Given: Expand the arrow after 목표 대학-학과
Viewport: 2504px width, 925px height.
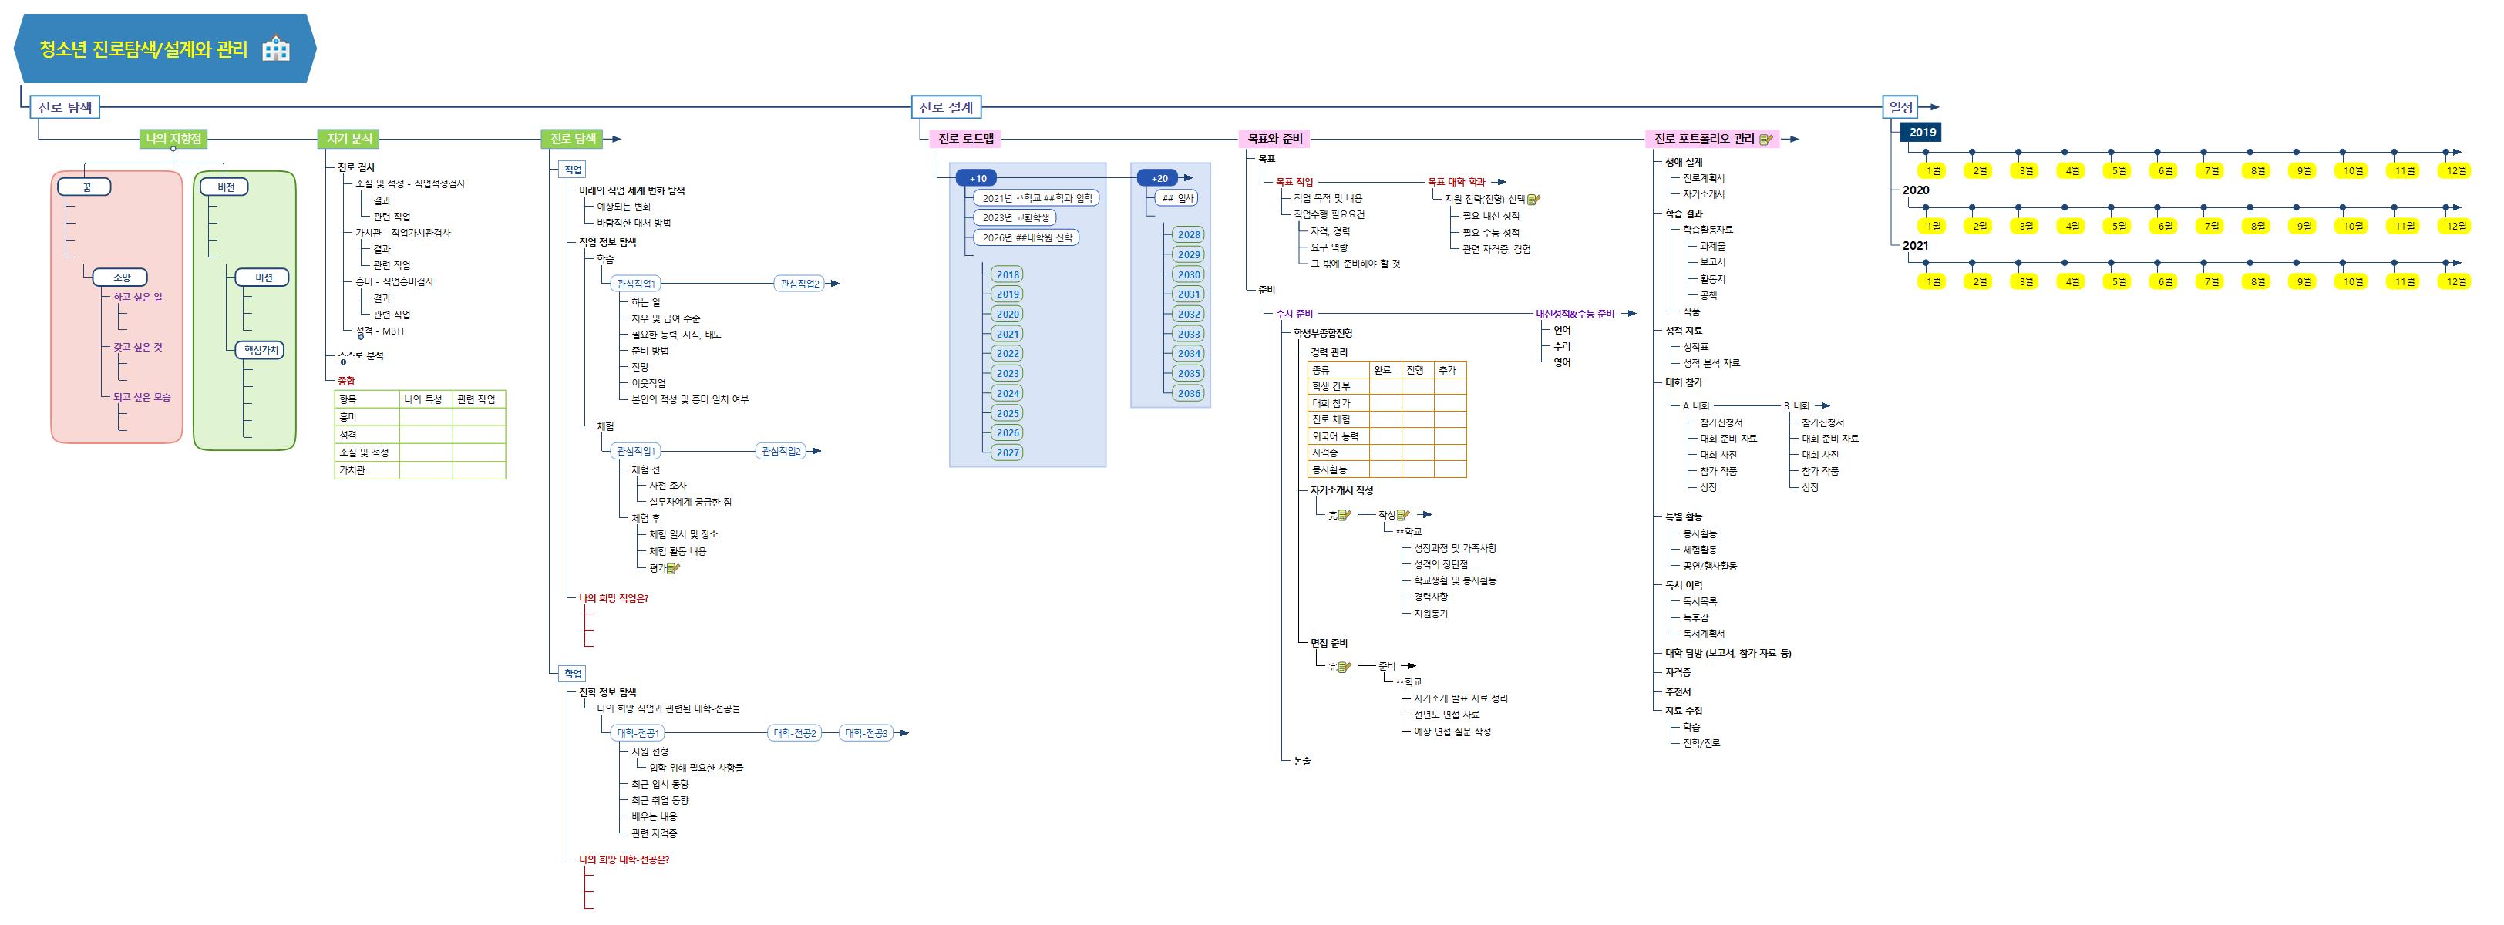Looking at the screenshot, I should 1500,182.
